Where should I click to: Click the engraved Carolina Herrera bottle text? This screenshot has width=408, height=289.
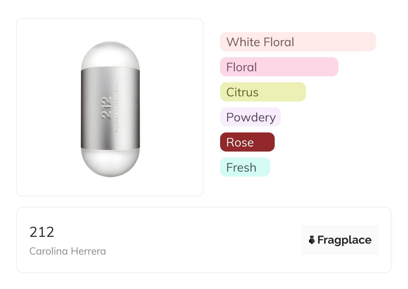117,108
